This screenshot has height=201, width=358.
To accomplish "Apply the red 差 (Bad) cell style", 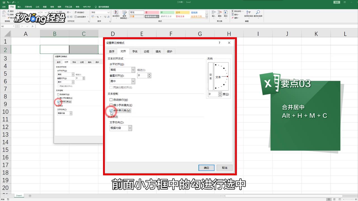I will click(x=152, y=13).
